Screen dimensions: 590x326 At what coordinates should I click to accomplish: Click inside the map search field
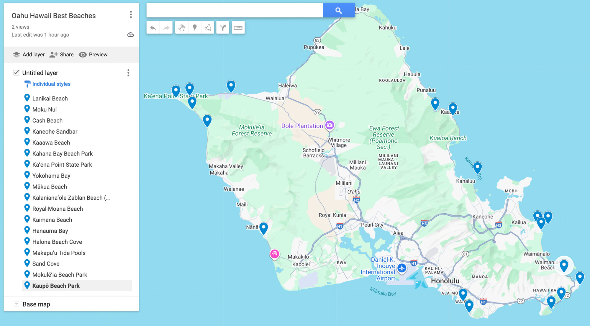pos(235,10)
